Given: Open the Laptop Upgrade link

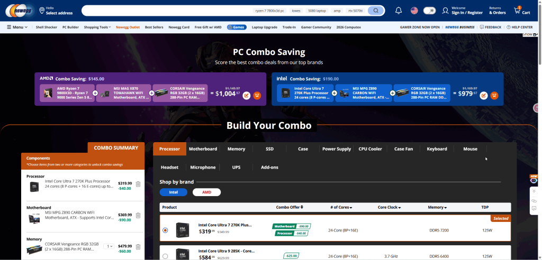Looking at the screenshot, I should point(265,27).
